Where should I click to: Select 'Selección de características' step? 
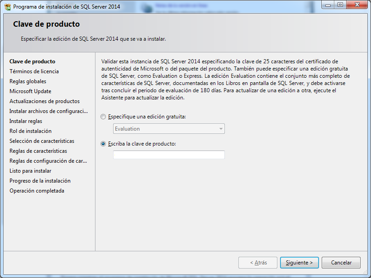click(42, 141)
